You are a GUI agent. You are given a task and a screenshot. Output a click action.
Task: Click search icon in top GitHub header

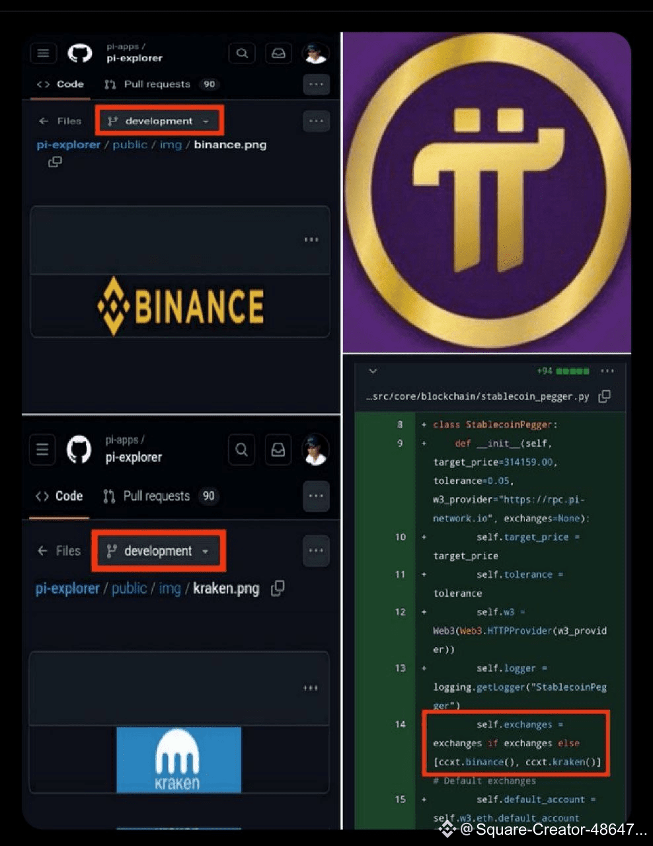pos(242,53)
